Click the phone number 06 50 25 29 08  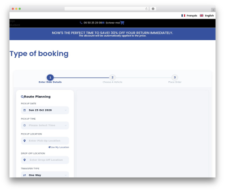click(93, 23)
